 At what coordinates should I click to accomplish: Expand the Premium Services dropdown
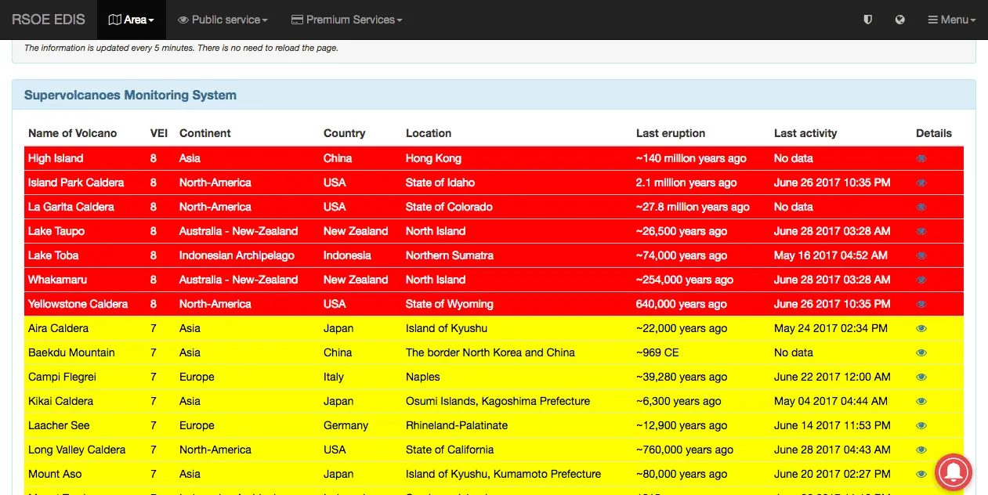pyautogui.click(x=346, y=20)
